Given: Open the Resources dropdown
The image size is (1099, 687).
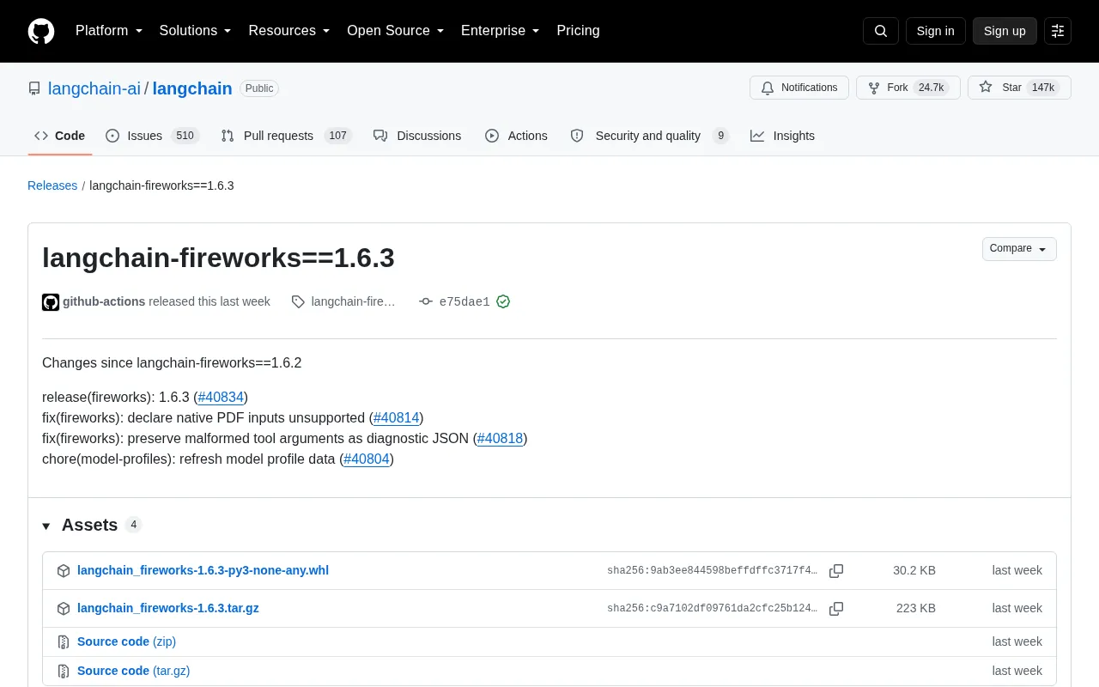Looking at the screenshot, I should coord(289,31).
